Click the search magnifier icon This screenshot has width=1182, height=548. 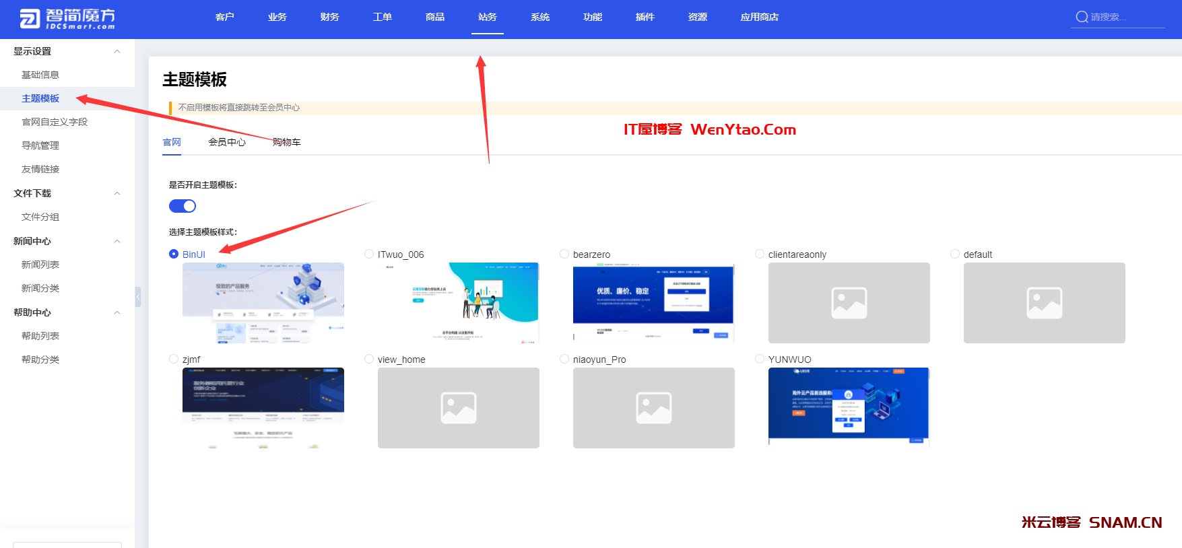1082,17
